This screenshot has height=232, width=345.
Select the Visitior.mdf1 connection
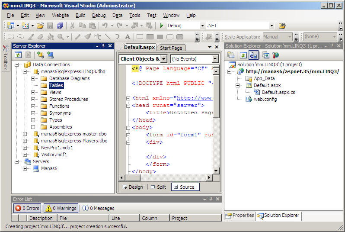[54, 155]
